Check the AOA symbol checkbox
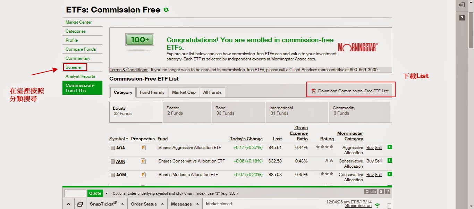 113,148
